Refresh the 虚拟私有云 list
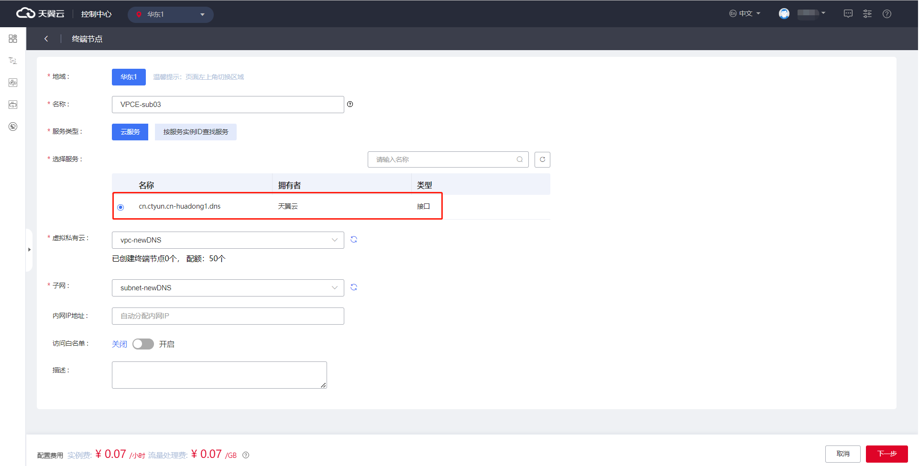The height and width of the screenshot is (466, 919). tap(354, 240)
